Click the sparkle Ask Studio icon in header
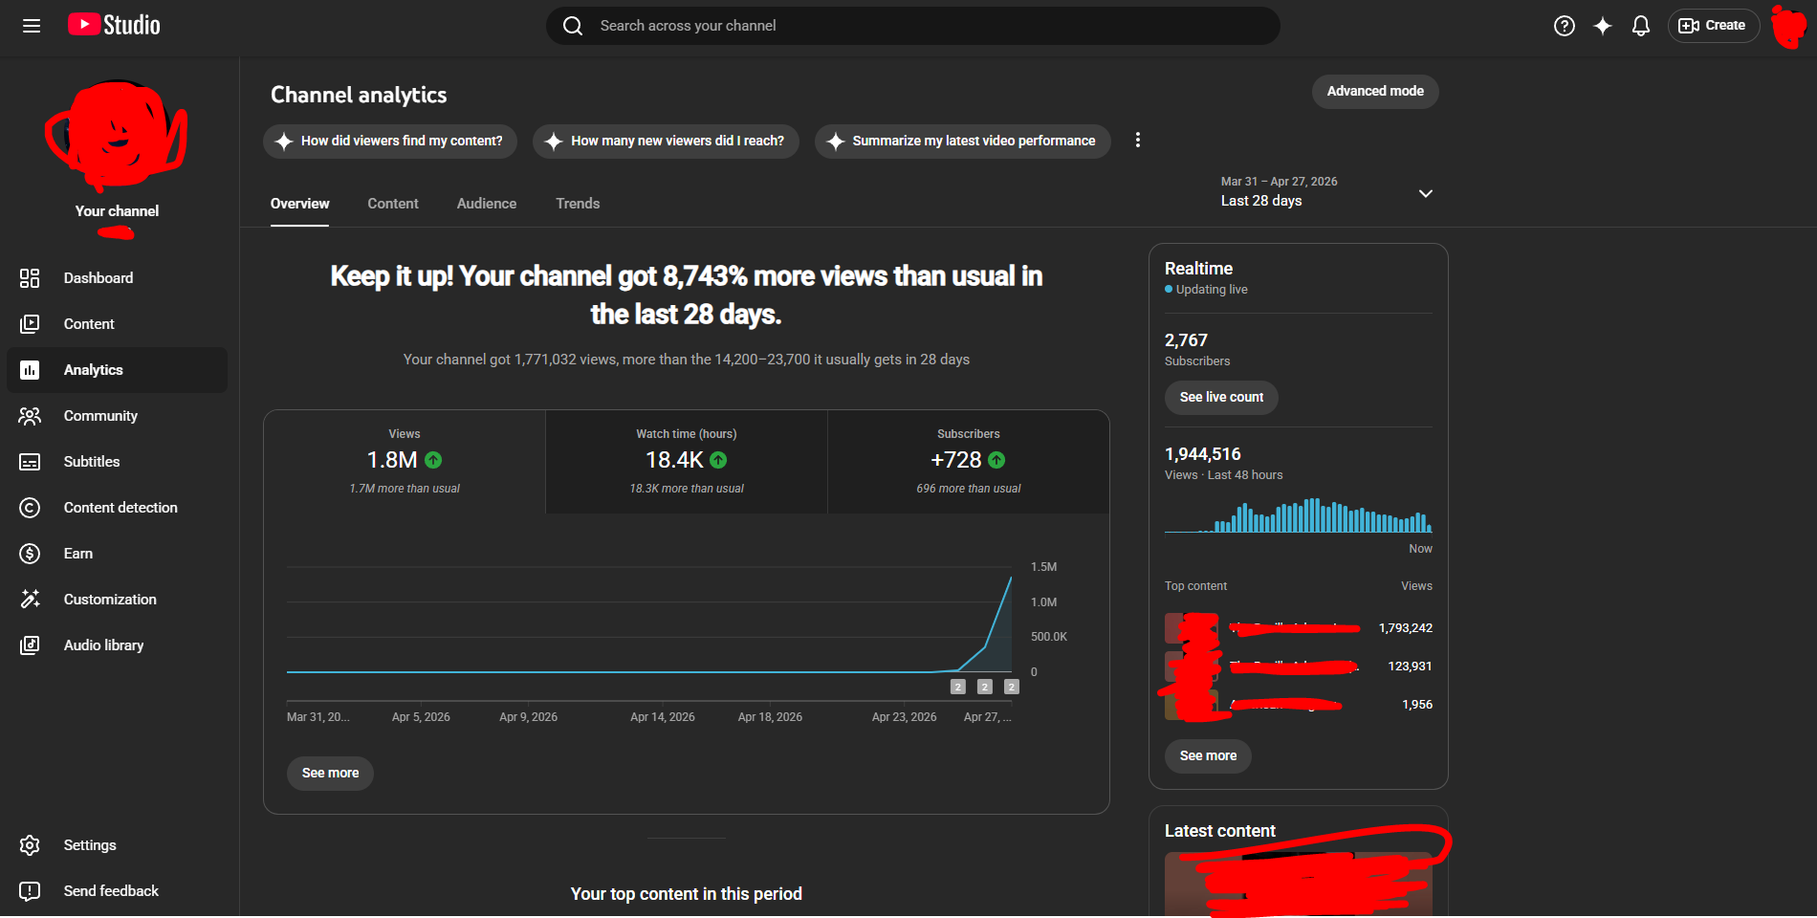 (1603, 26)
